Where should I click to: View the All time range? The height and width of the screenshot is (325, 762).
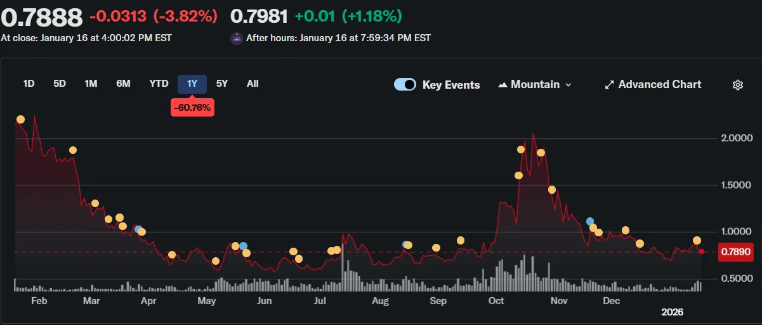pos(253,84)
